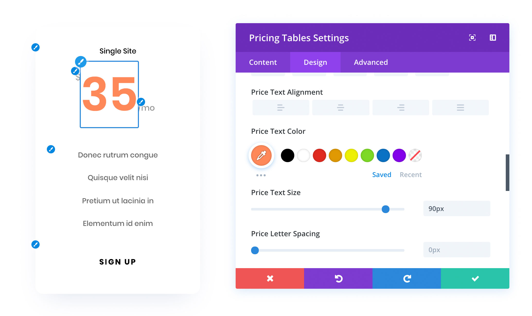Click the green checkmark save button

(x=475, y=278)
